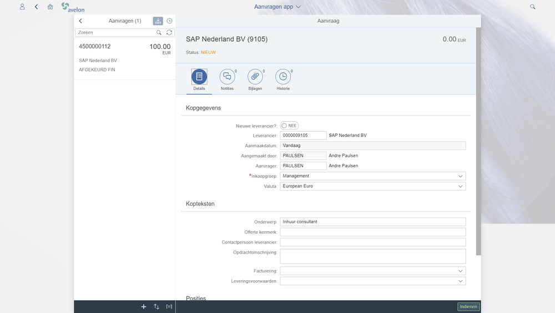This screenshot has height=313, width=555.
Task: Click the search magnifier in Zoeken field
Action: [159, 32]
